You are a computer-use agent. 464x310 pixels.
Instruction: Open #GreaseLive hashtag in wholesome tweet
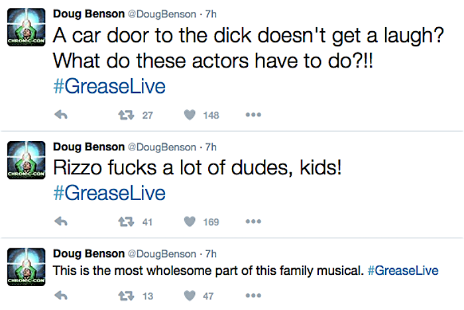(403, 271)
